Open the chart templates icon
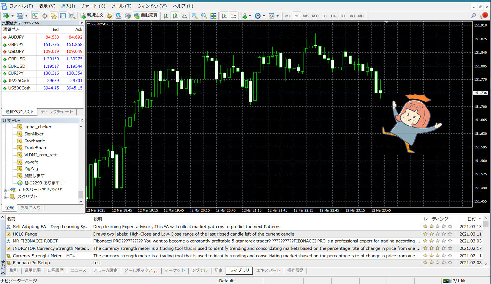The height and width of the screenshot is (284, 491). pos(272,16)
